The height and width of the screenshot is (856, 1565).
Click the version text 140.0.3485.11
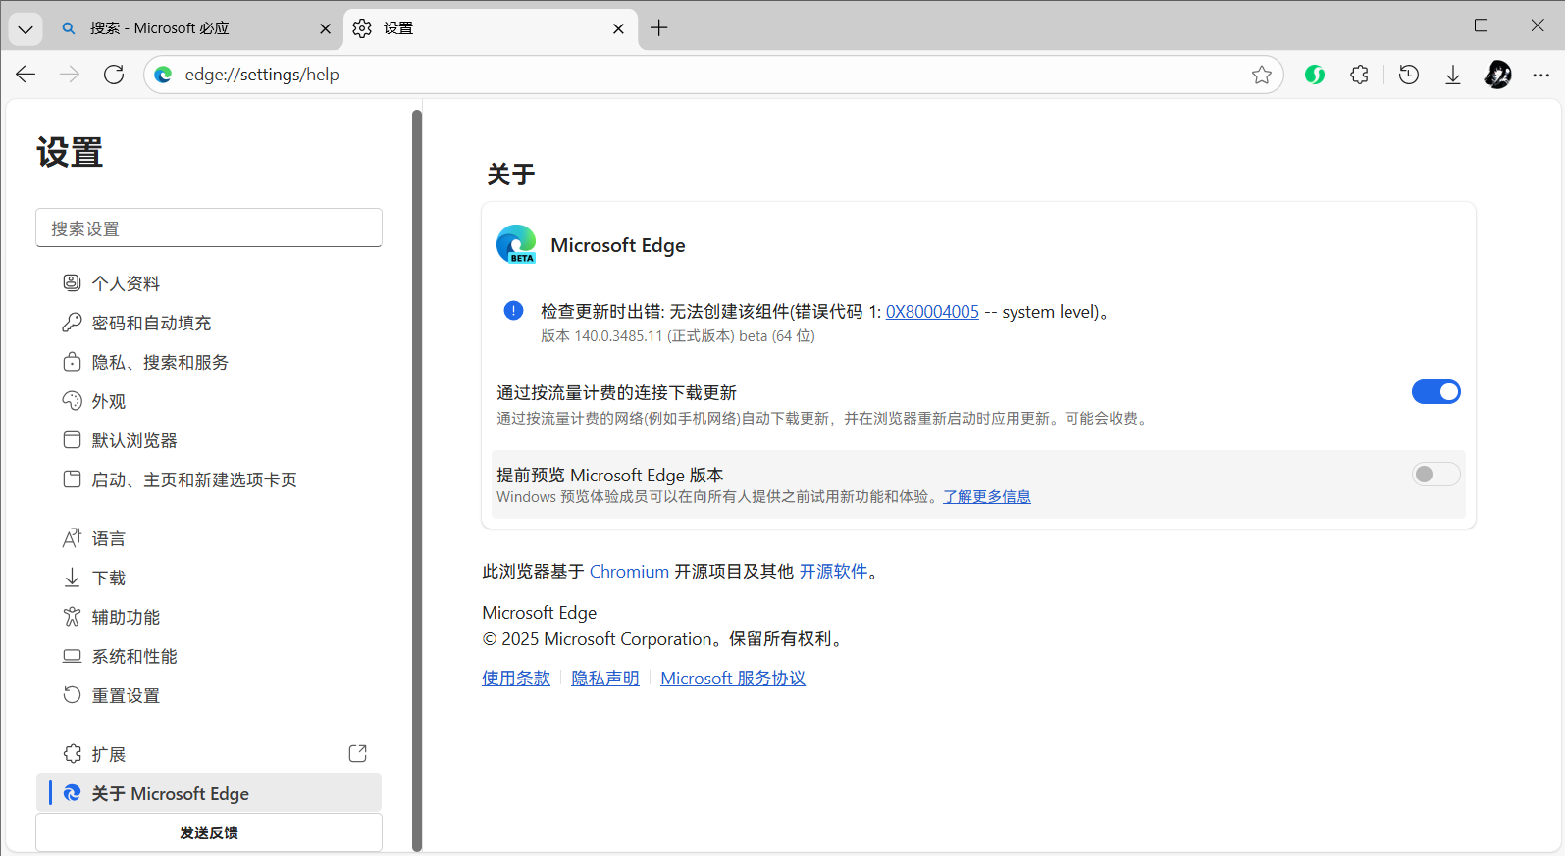click(x=618, y=336)
